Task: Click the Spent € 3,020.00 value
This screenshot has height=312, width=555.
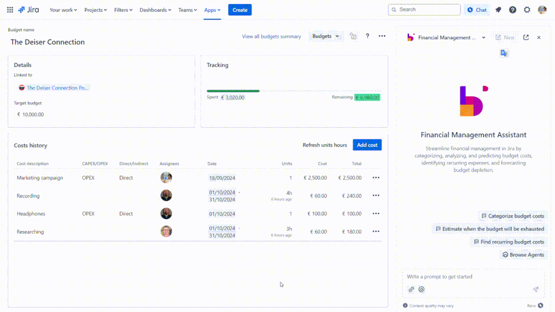Action: pos(233,98)
